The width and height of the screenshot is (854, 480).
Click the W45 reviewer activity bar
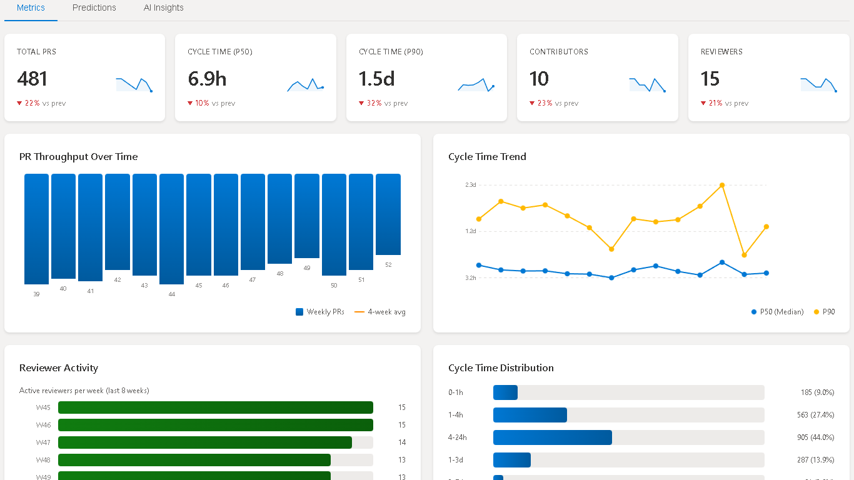216,407
